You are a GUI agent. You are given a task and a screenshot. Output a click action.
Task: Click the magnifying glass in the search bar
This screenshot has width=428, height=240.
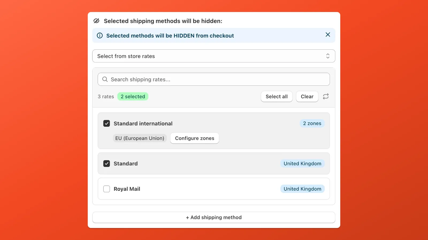(x=105, y=79)
